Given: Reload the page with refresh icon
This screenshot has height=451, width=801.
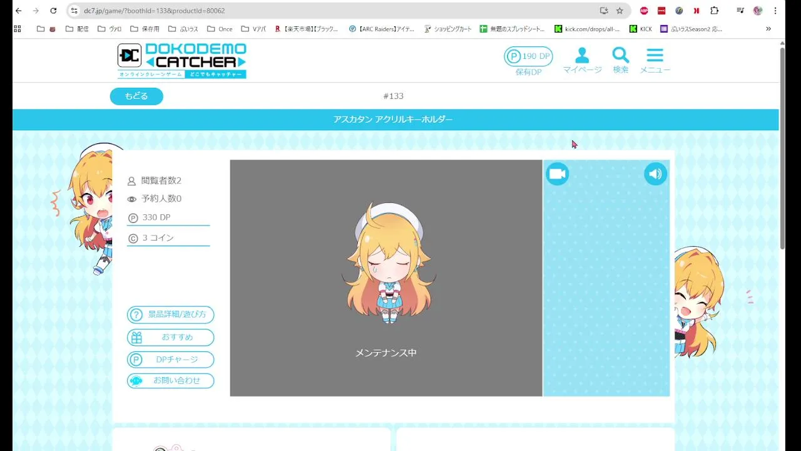Looking at the screenshot, I should point(53,11).
